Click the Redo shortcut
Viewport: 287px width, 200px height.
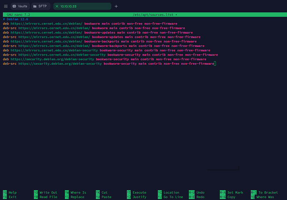197,197
